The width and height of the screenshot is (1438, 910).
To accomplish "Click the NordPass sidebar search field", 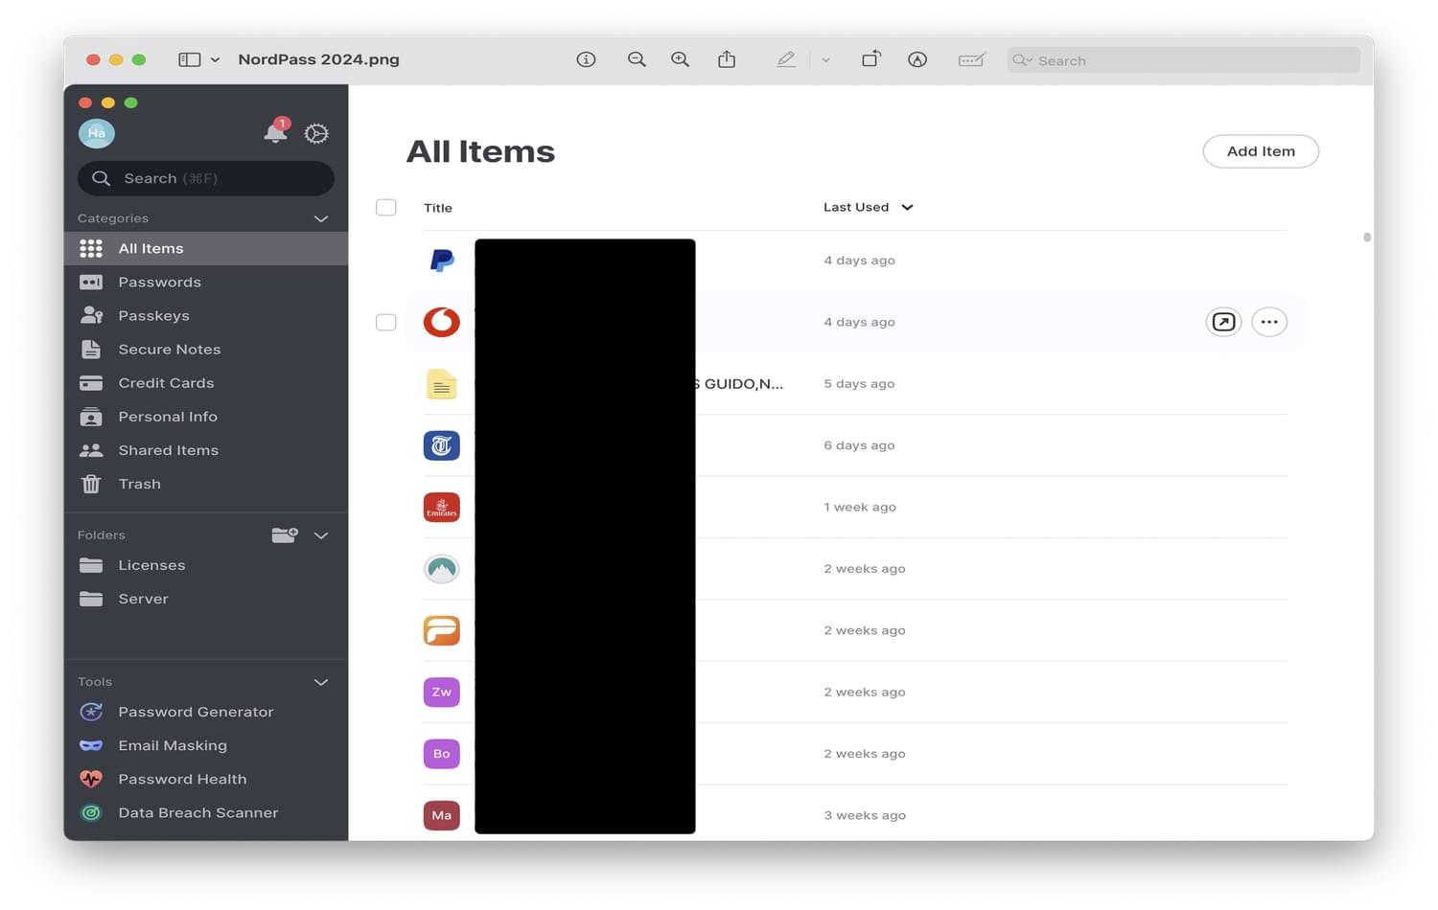I will point(206,178).
